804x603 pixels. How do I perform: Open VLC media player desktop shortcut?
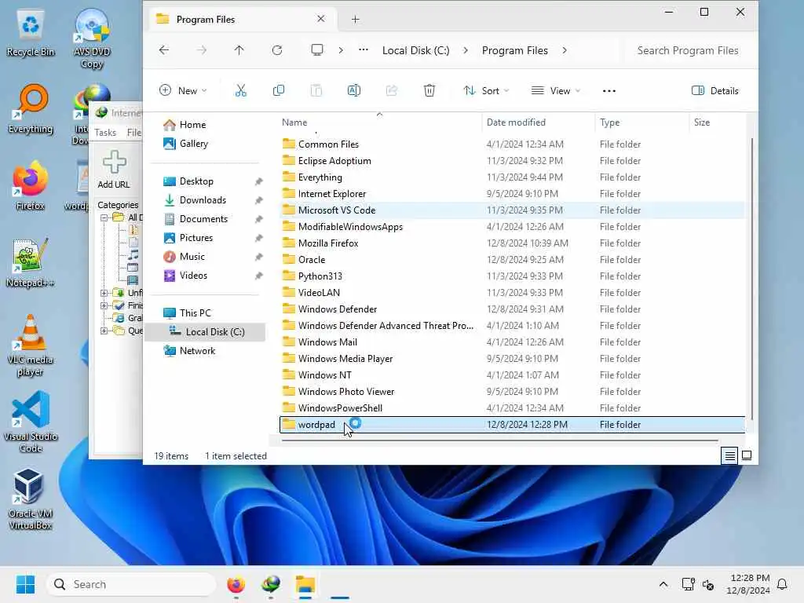tap(31, 345)
